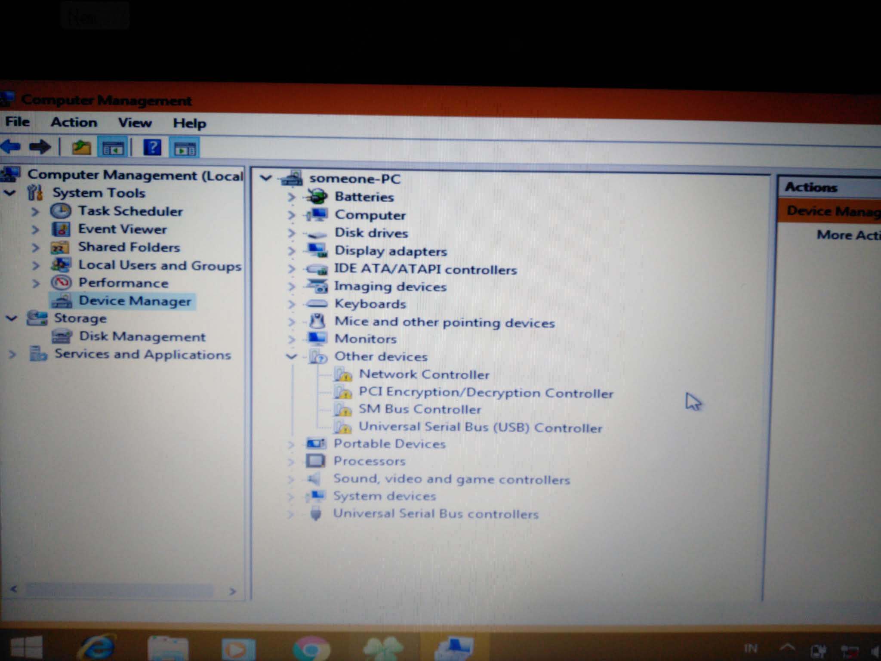Expand the Display adapters category
The image size is (881, 661).
pyautogui.click(x=292, y=251)
